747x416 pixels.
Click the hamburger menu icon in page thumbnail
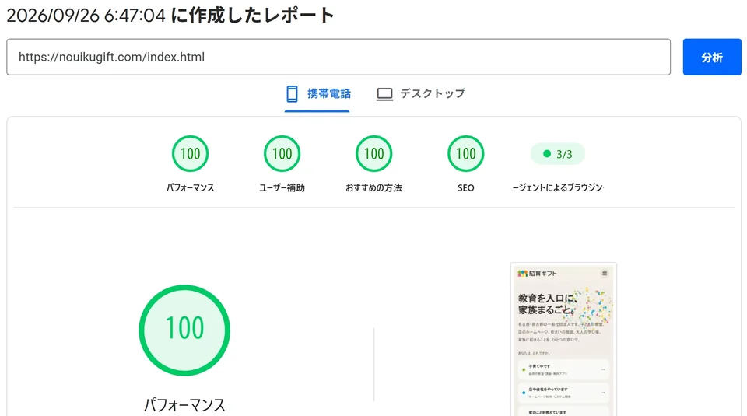605,273
